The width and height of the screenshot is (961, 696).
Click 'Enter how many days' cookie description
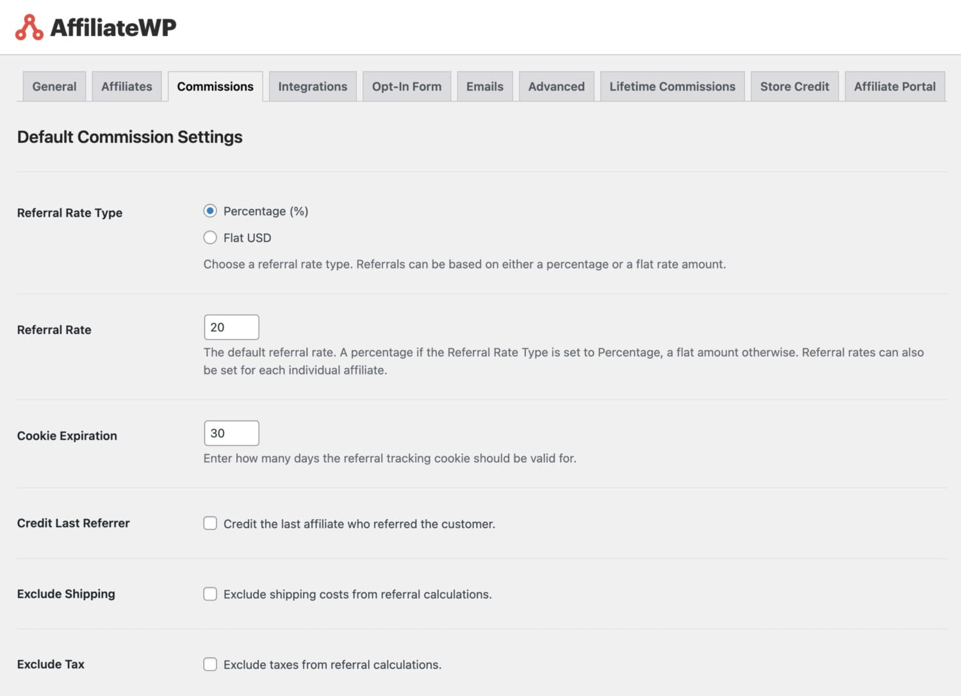tap(390, 458)
